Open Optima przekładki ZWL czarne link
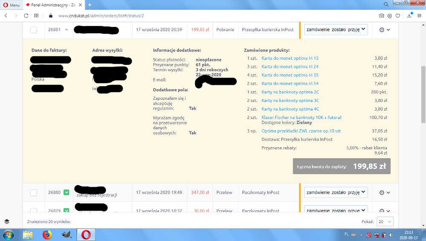 pos(301,131)
